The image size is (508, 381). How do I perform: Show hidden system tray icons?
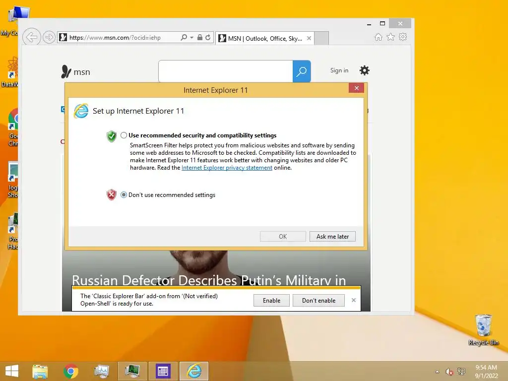pos(438,372)
